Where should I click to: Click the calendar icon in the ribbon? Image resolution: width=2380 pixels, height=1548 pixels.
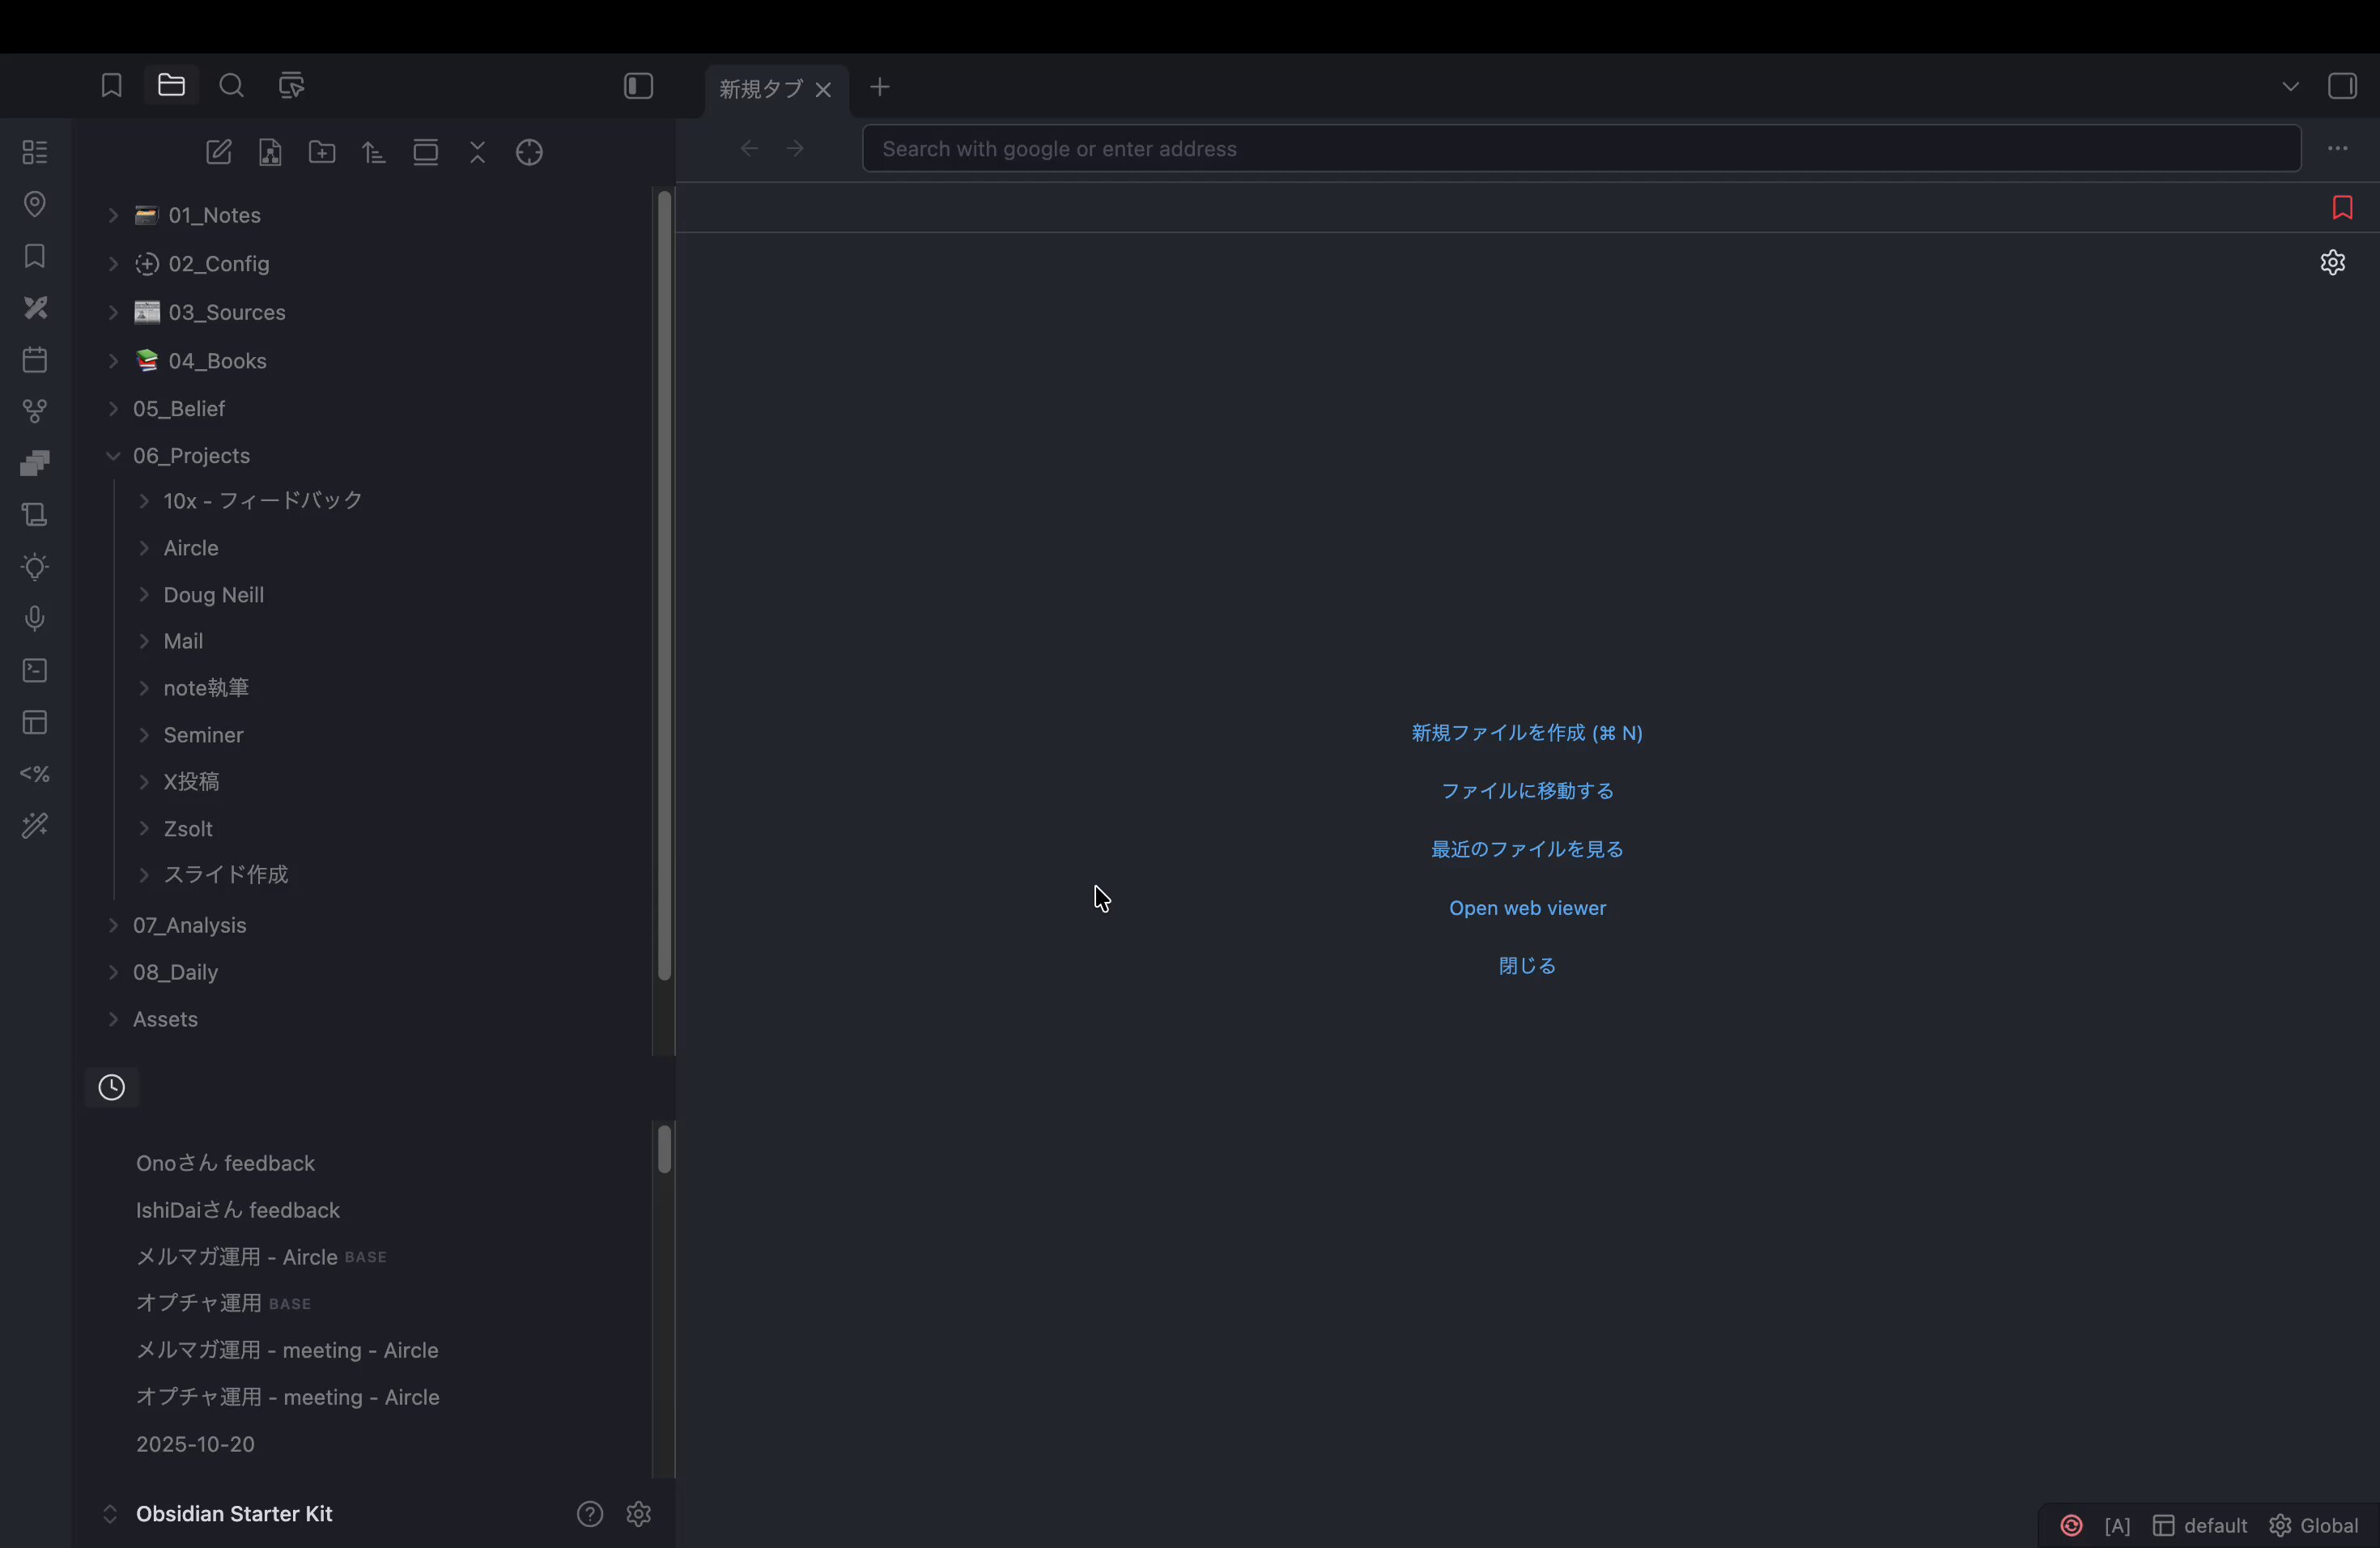coord(35,360)
